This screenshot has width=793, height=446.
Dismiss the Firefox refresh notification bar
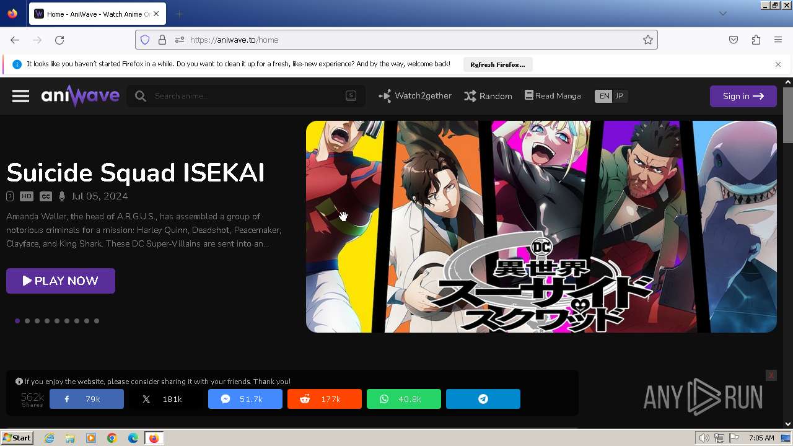[778, 64]
